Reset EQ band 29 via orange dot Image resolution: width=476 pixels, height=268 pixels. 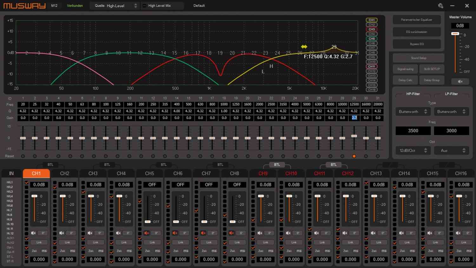point(354,156)
